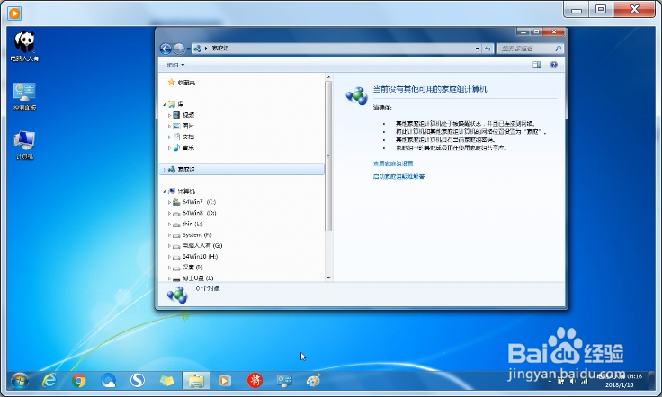Select the 视频 library icon
Screen dimensions: 662x397
[x=176, y=115]
